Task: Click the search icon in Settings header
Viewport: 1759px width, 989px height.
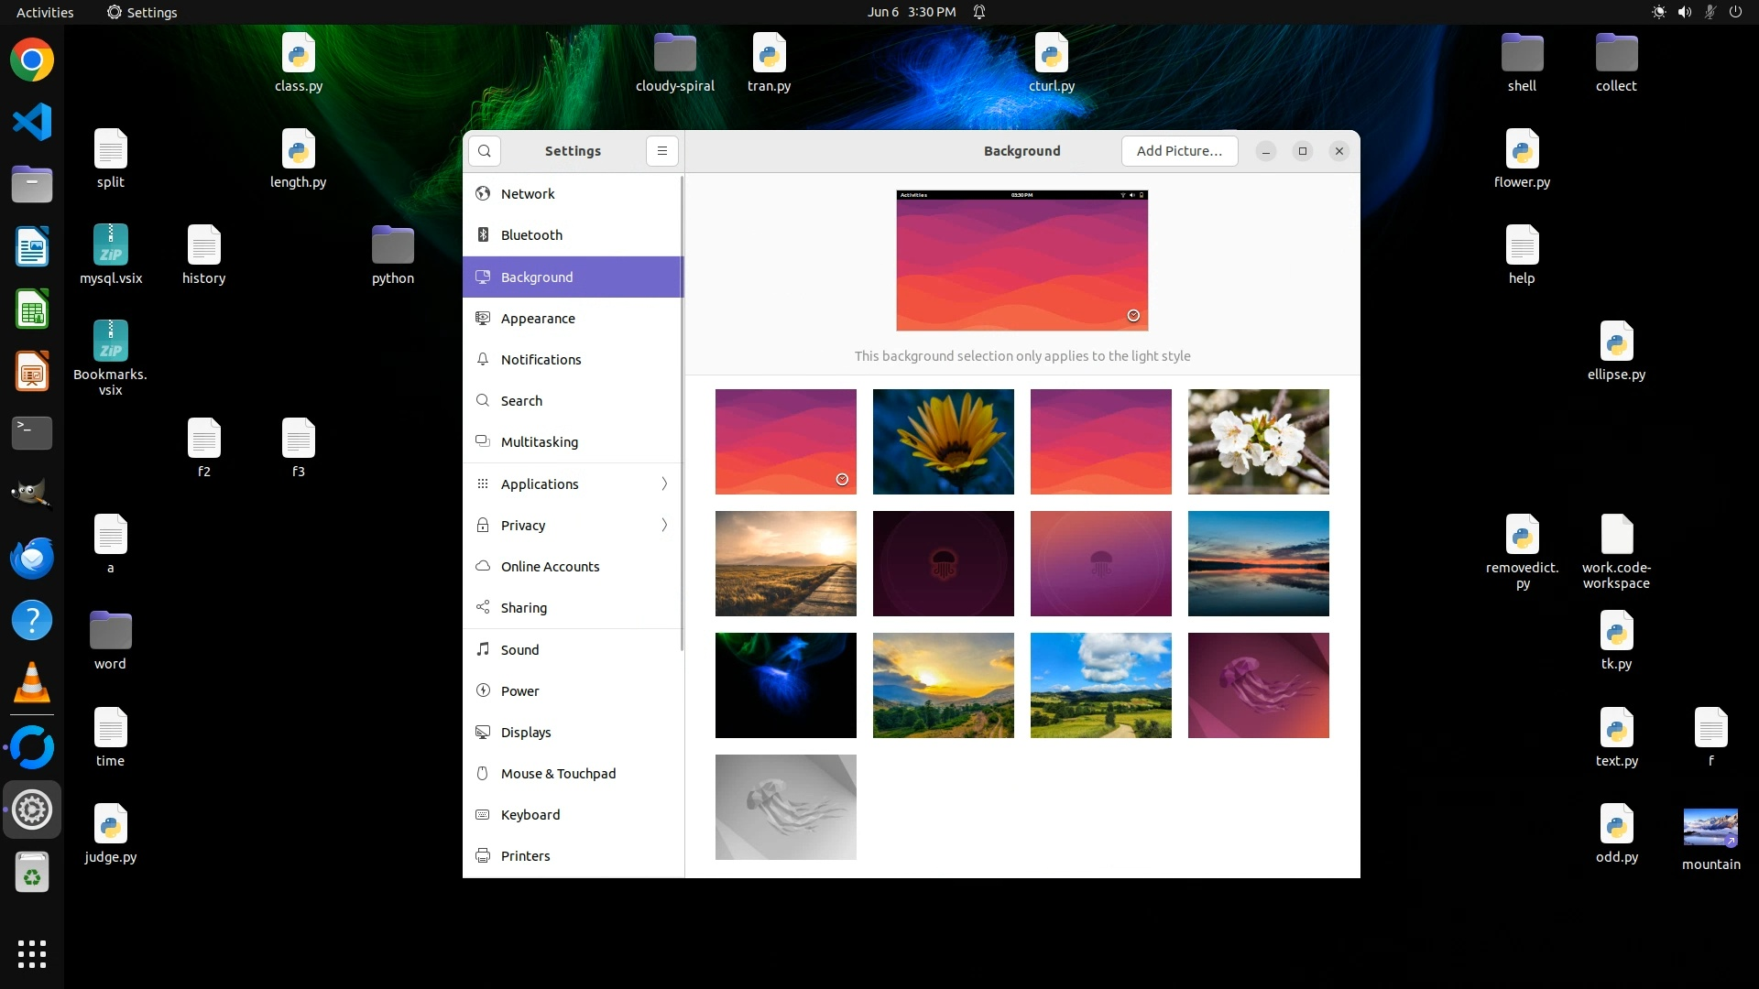Action: point(485,151)
